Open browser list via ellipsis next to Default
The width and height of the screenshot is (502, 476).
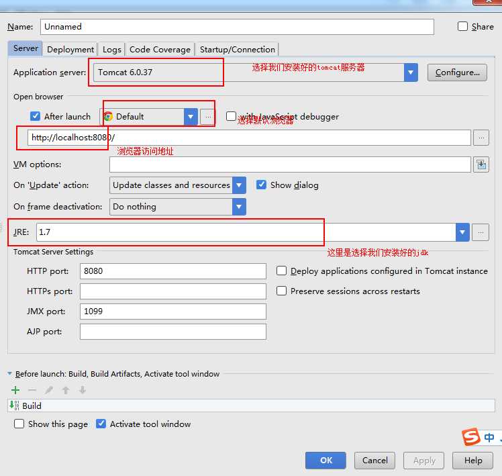pos(208,117)
